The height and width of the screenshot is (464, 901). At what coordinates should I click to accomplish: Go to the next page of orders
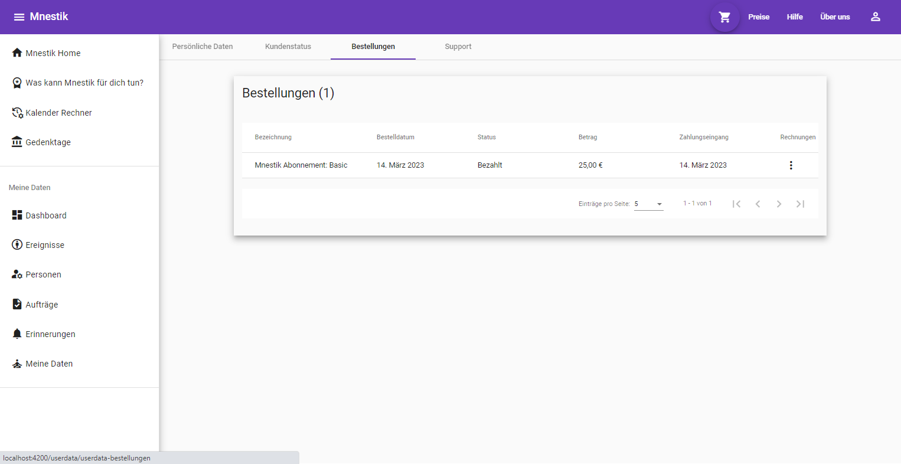click(779, 204)
